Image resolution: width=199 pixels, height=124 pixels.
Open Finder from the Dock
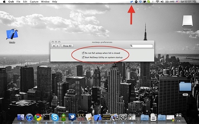click(x=21, y=117)
